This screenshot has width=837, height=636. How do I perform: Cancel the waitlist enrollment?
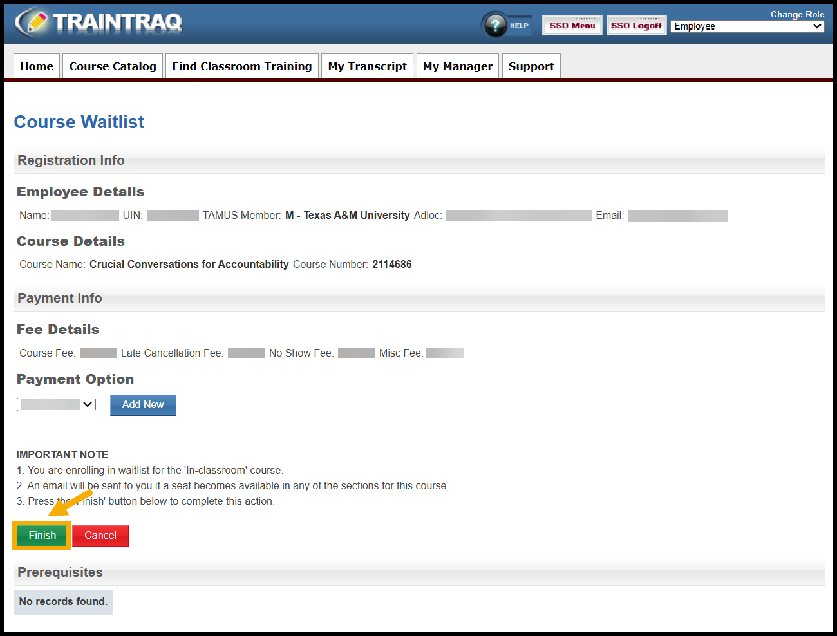(x=100, y=536)
